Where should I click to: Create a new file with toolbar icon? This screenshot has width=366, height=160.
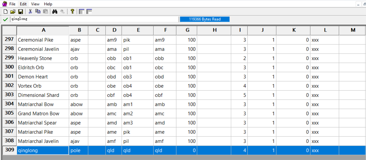click(6, 12)
